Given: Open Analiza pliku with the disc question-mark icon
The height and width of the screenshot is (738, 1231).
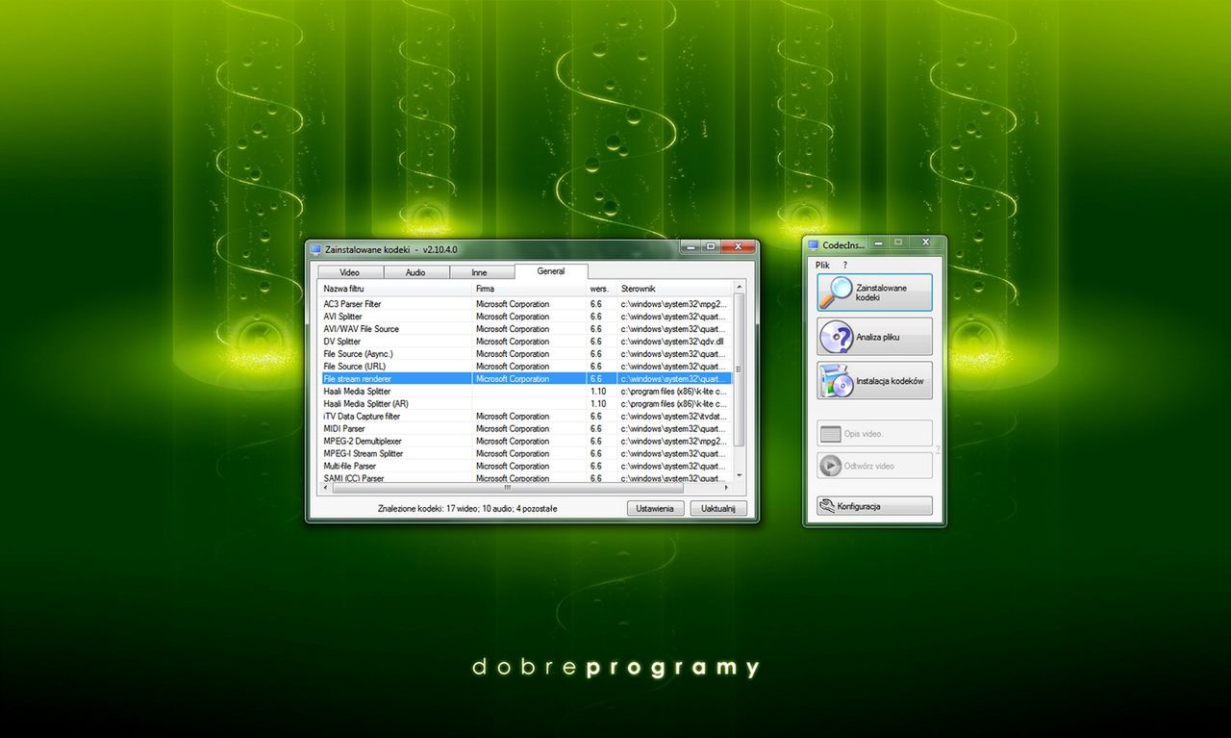Looking at the screenshot, I should pos(874,337).
